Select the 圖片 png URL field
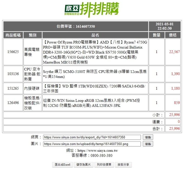The image size is (185, 173). pyautogui.click(x=92, y=144)
